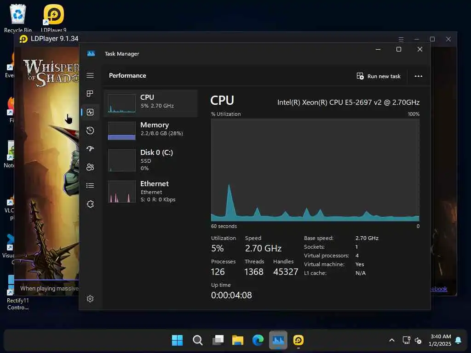Screen dimensions: 471x353
Task: Click the Base speed 2.70 GHz value
Action: point(367,238)
